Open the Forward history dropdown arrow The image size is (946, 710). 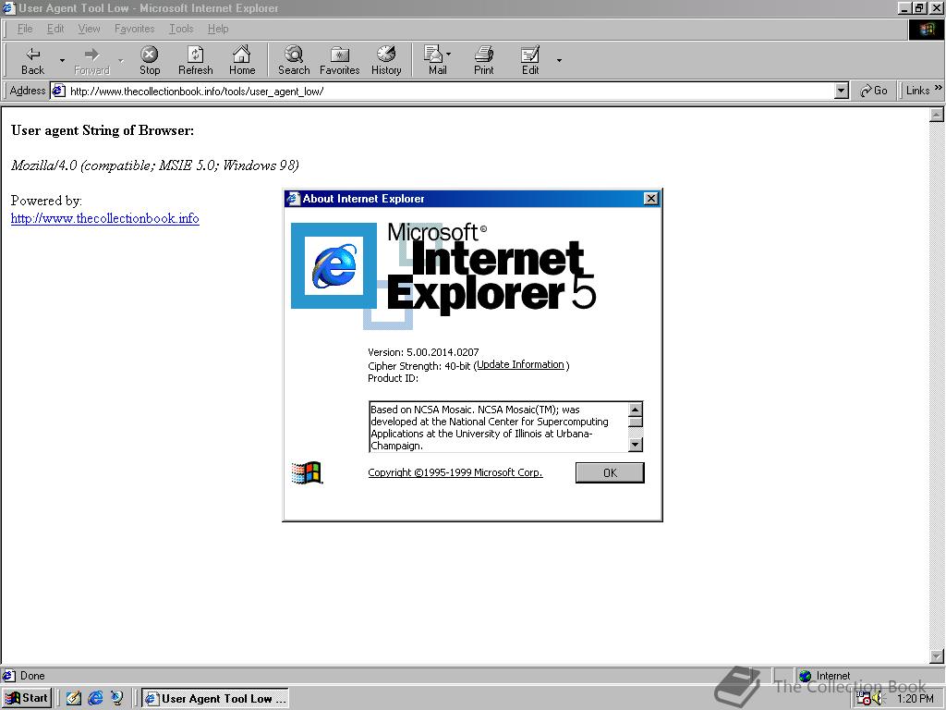tap(121, 60)
